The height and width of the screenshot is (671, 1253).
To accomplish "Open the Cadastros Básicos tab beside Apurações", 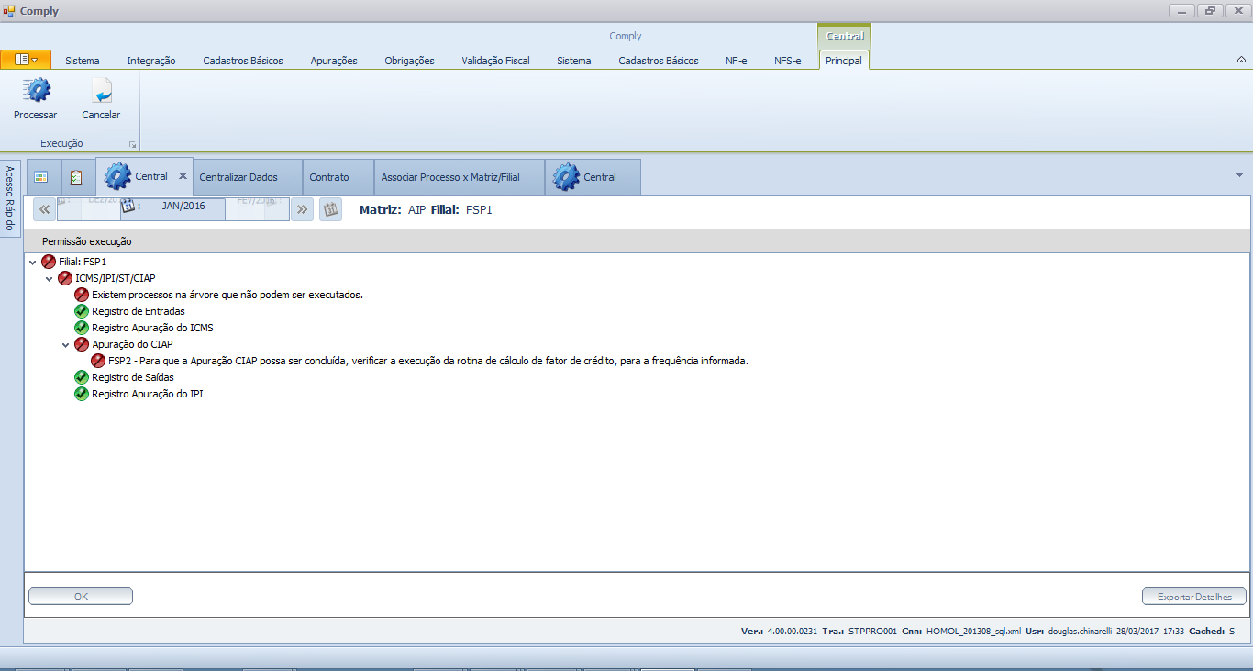I will coord(243,61).
